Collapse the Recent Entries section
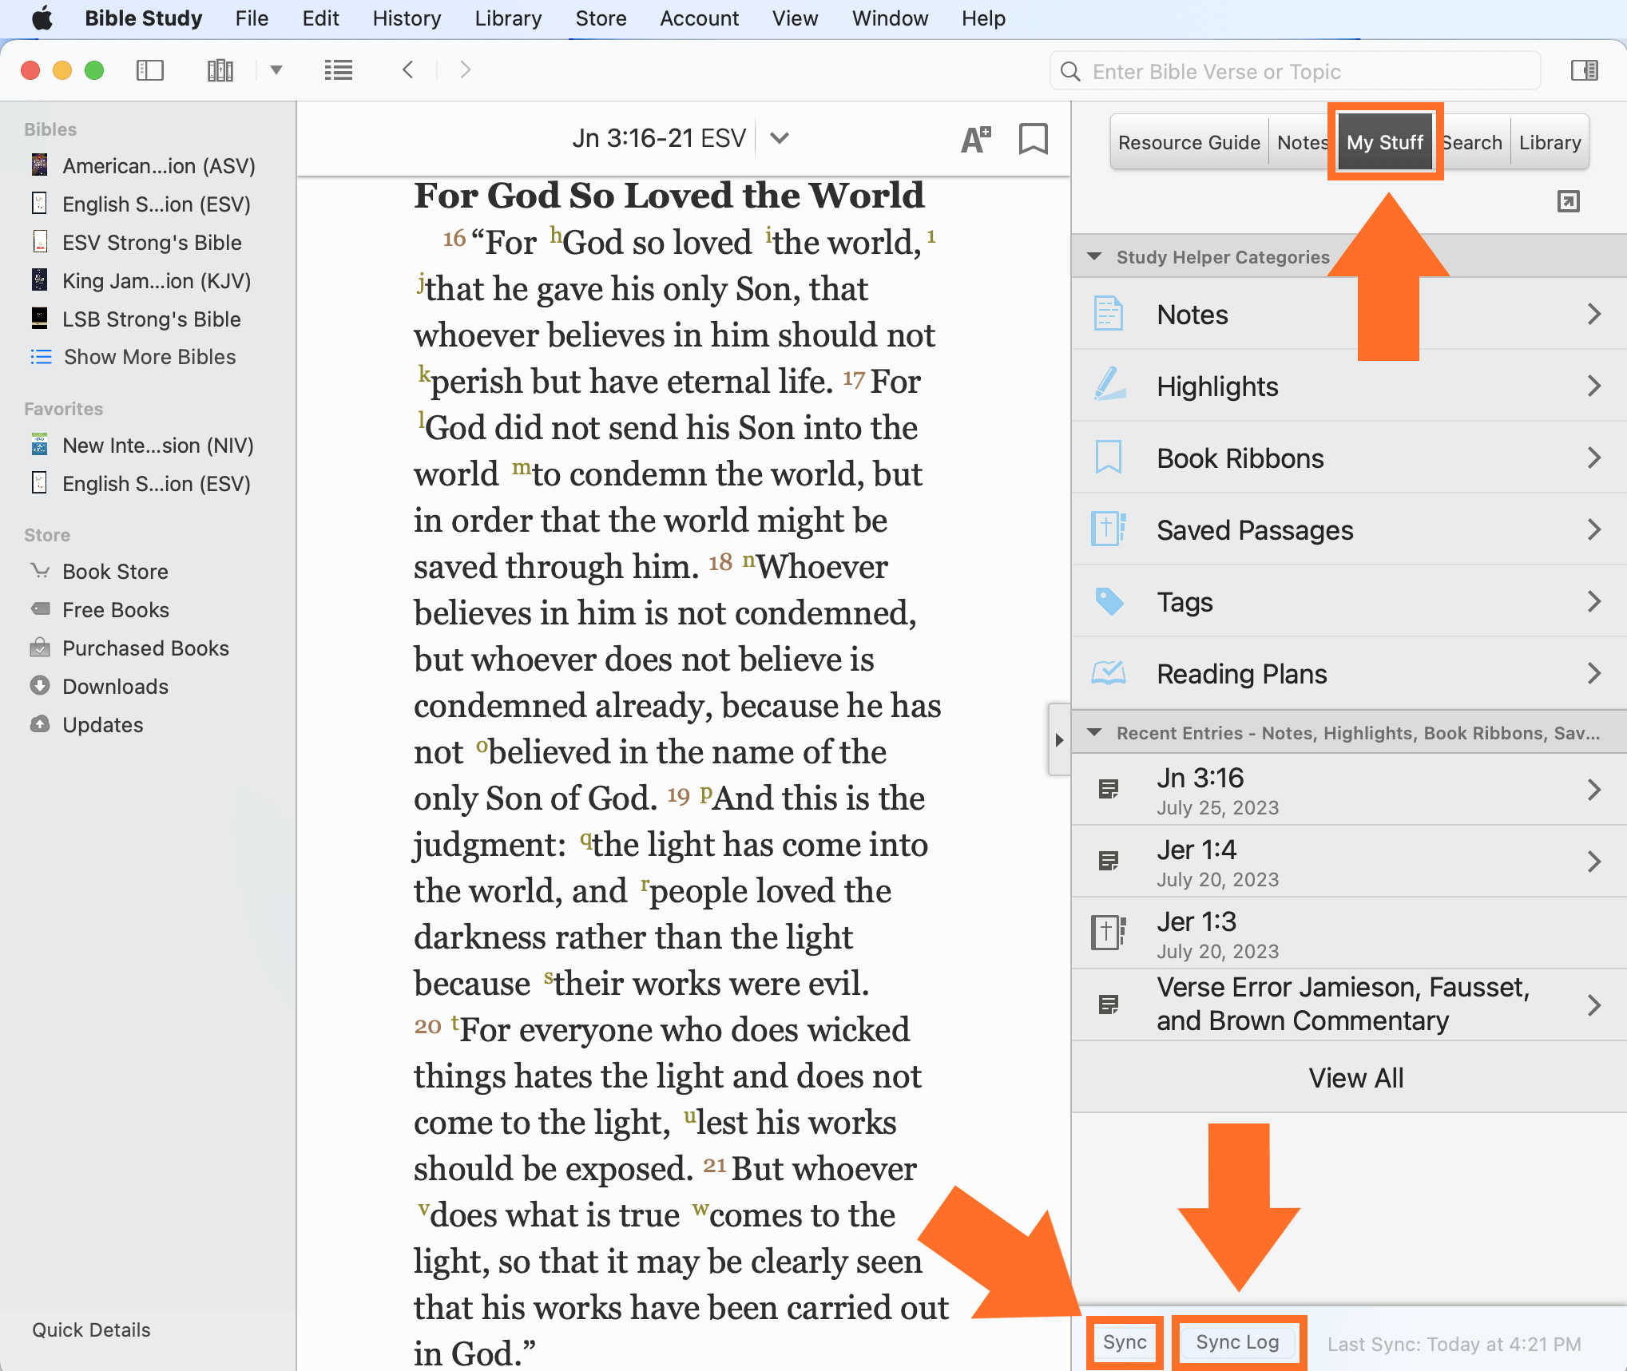 [1094, 732]
